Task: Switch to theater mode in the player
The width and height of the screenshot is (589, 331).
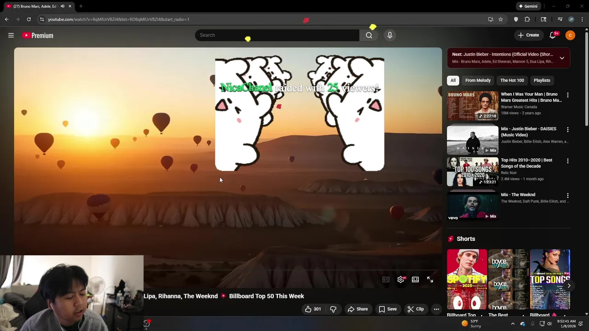Action: point(416,280)
